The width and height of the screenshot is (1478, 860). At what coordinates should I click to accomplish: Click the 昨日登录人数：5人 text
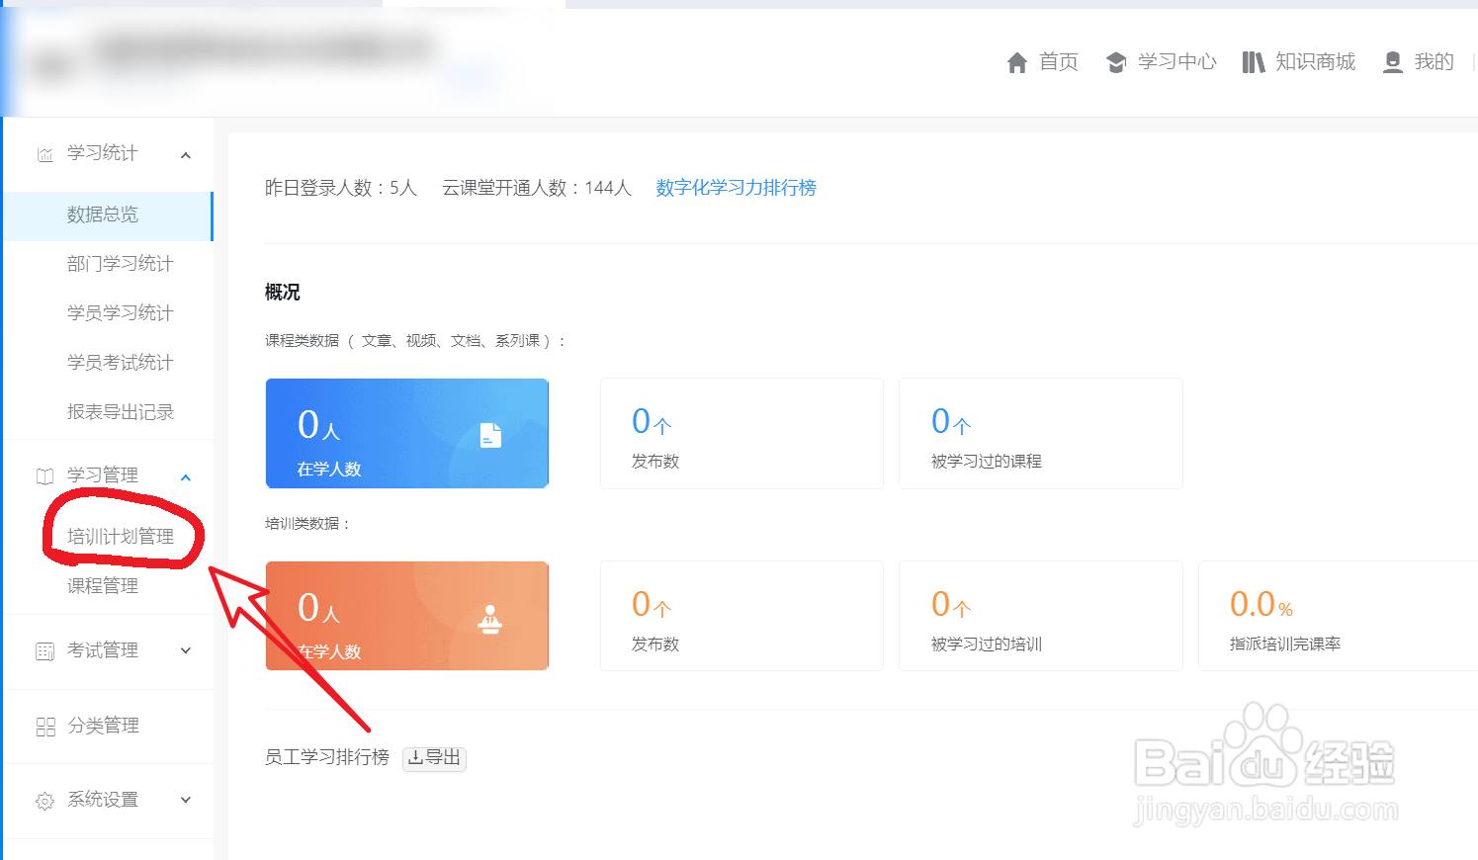click(341, 188)
